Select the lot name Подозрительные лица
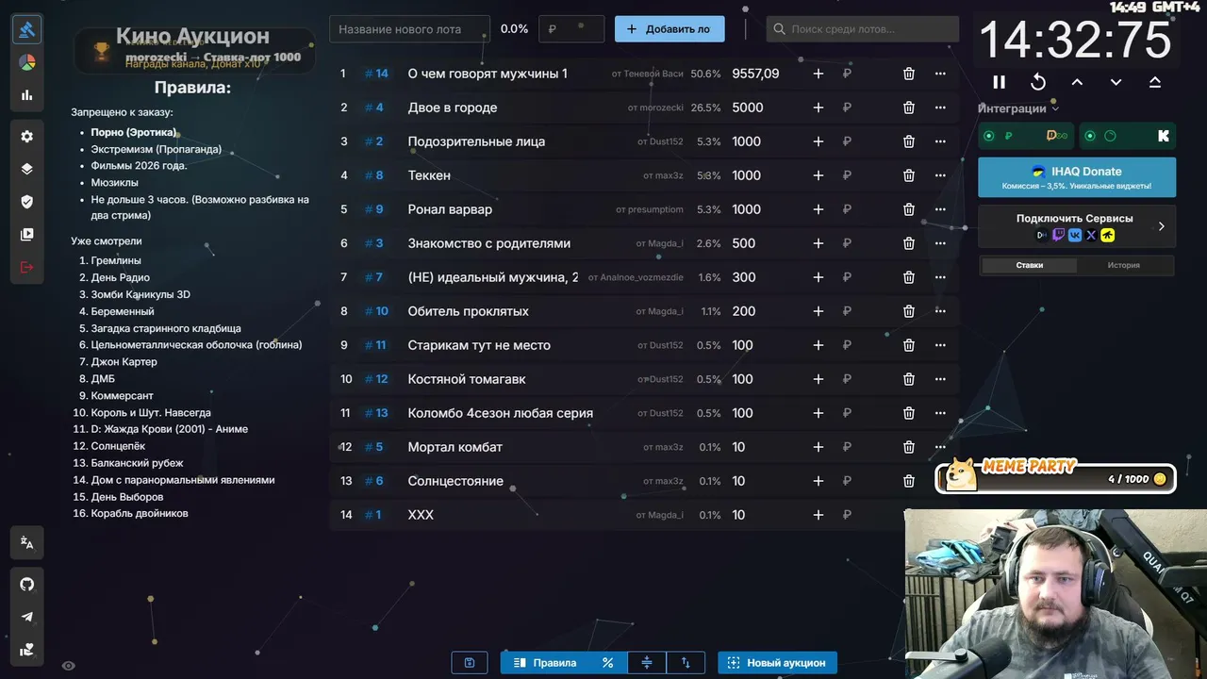Viewport: 1207px width, 679px height. click(x=476, y=141)
